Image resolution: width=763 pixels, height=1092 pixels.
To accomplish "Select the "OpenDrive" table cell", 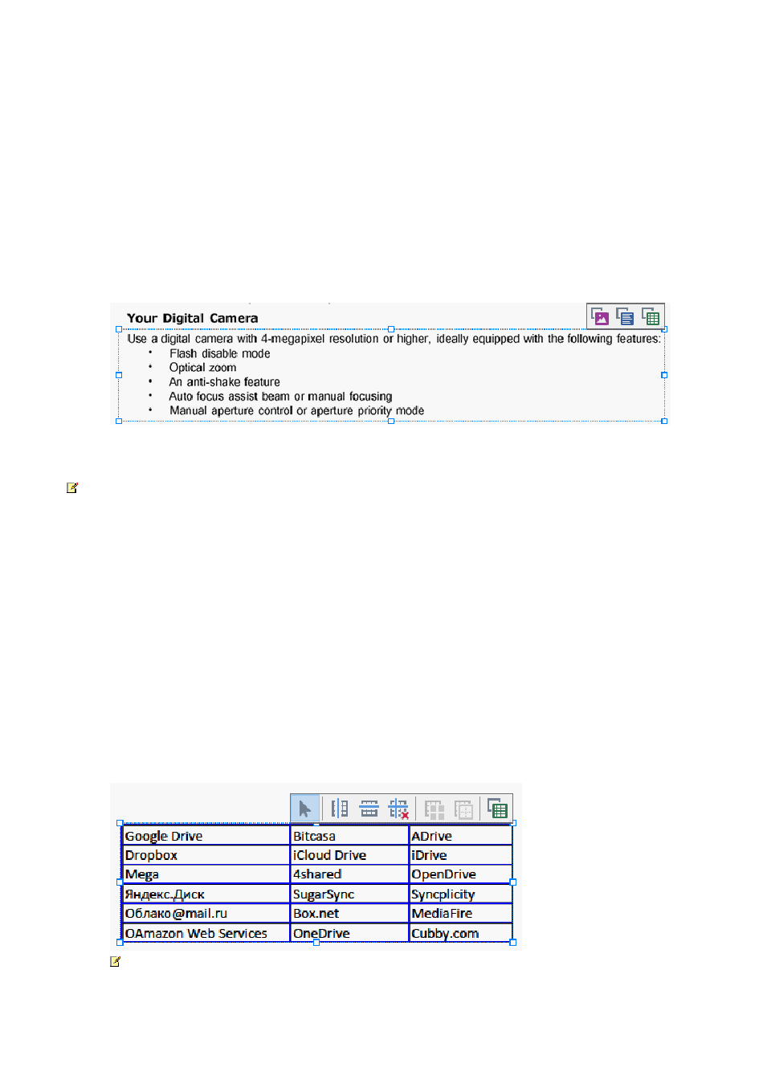I will (x=461, y=874).
